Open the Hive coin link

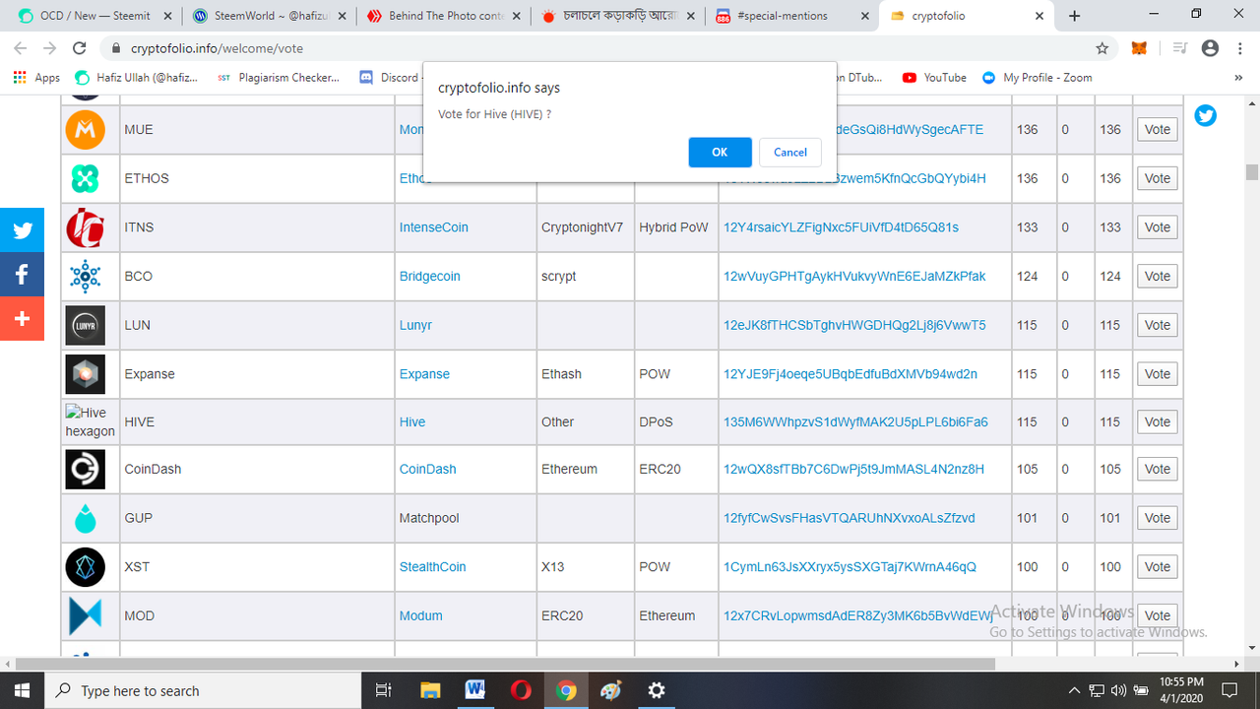412,422
